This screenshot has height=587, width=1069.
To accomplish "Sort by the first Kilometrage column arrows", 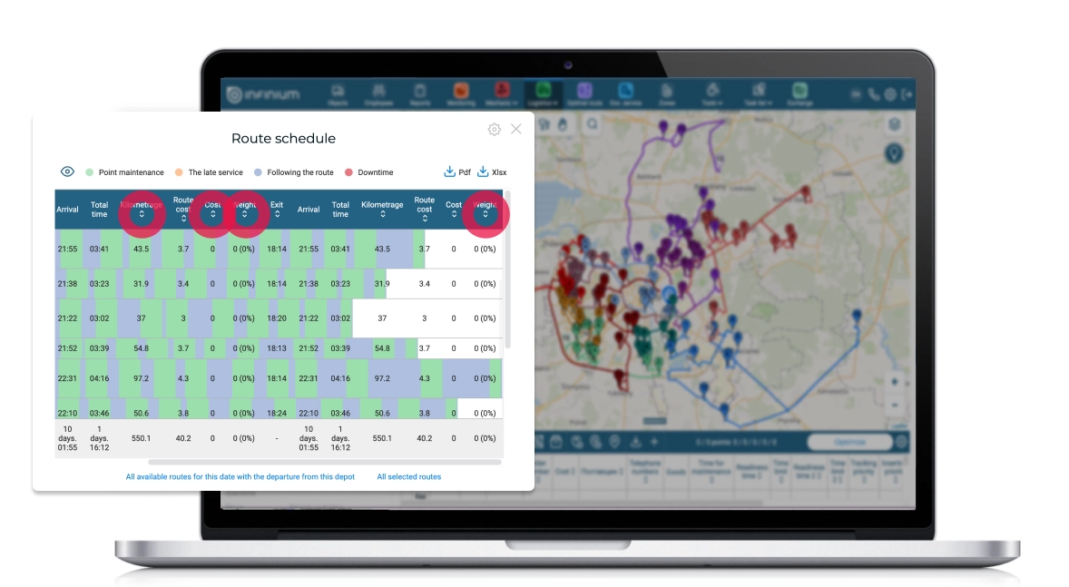I will (142, 215).
